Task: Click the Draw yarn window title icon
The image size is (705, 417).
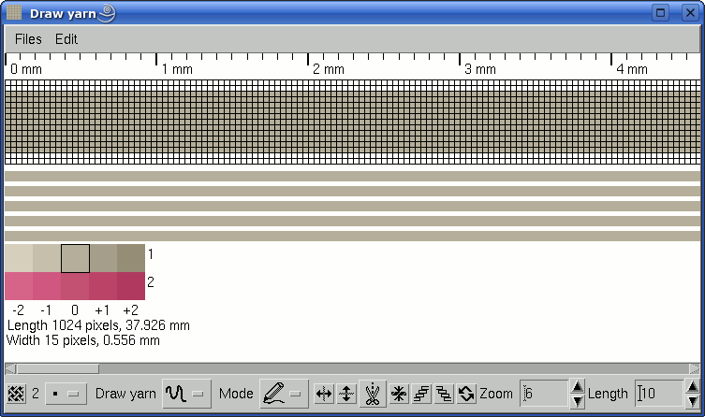Action: click(13, 12)
